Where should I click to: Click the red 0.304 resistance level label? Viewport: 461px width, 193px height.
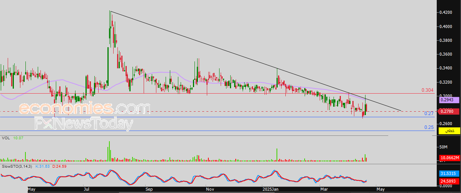pos(427,90)
